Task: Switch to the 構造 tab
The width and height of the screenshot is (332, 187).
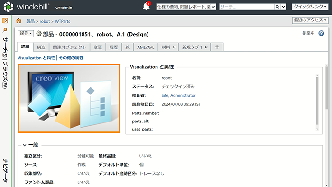Action: coord(41,47)
